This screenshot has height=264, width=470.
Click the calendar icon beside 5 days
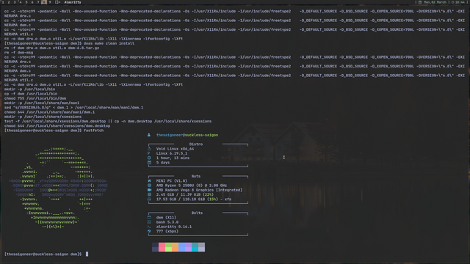(149, 163)
